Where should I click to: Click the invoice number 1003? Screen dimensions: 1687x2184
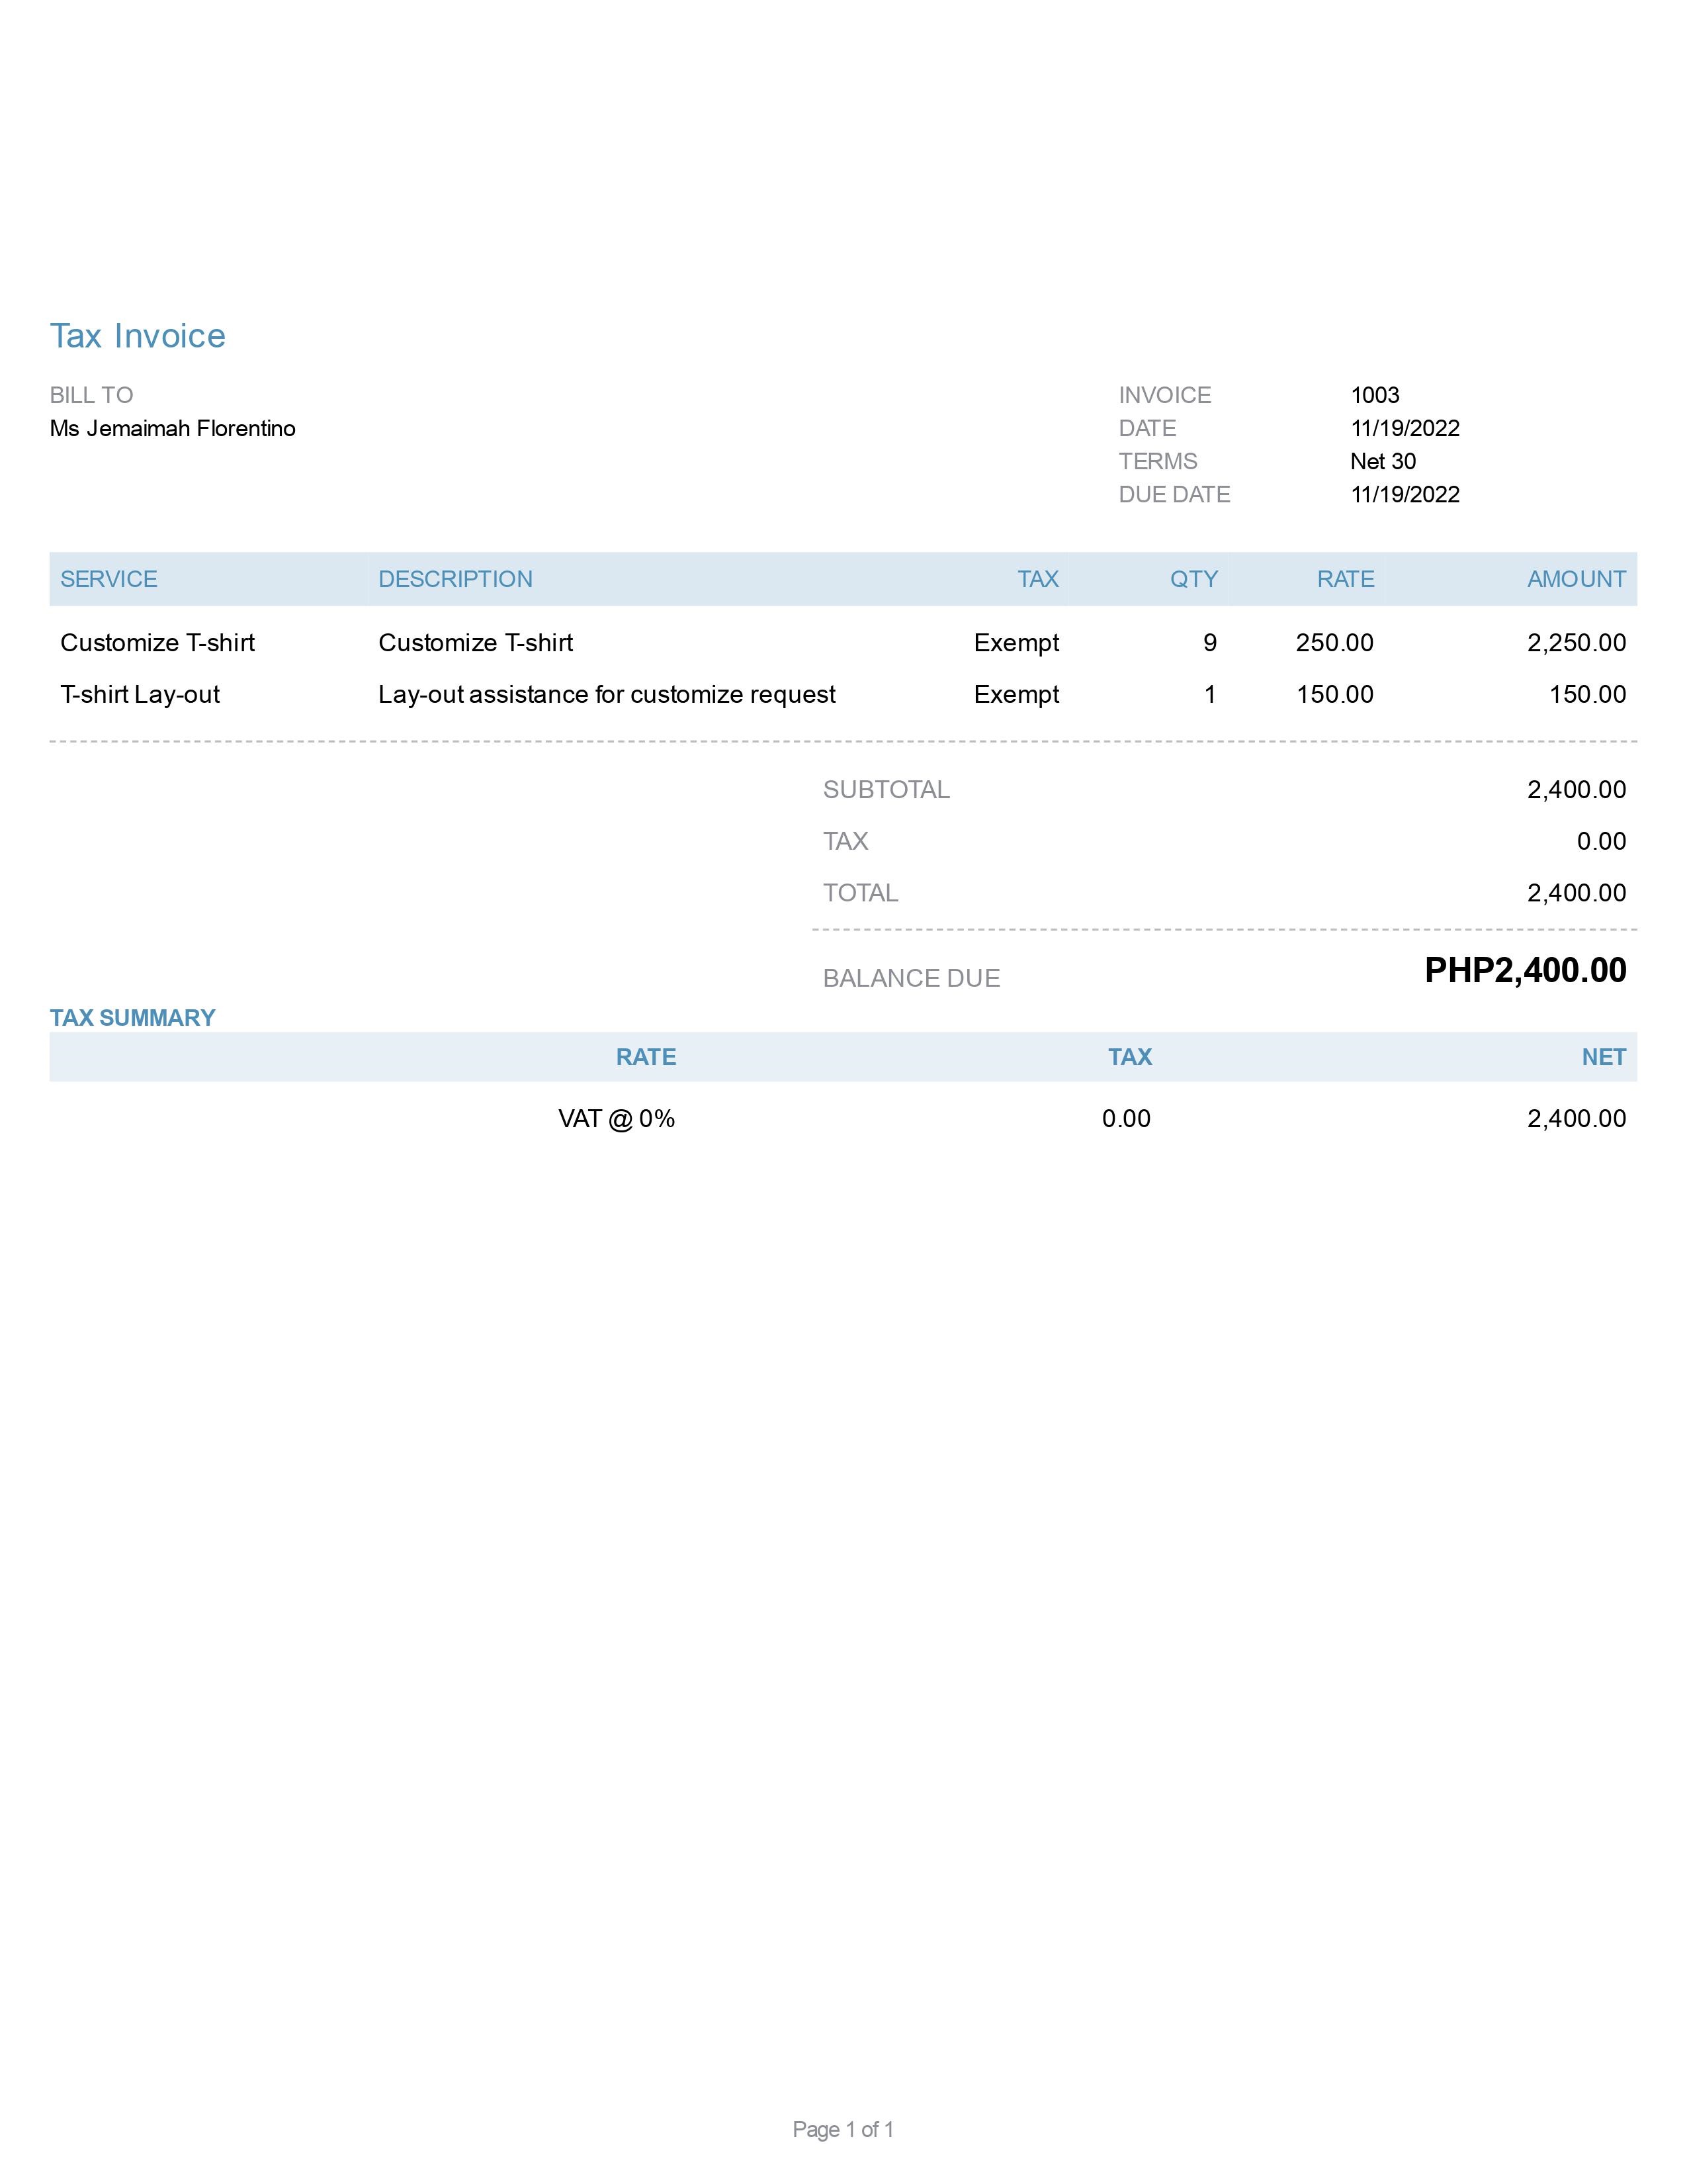point(1374,395)
